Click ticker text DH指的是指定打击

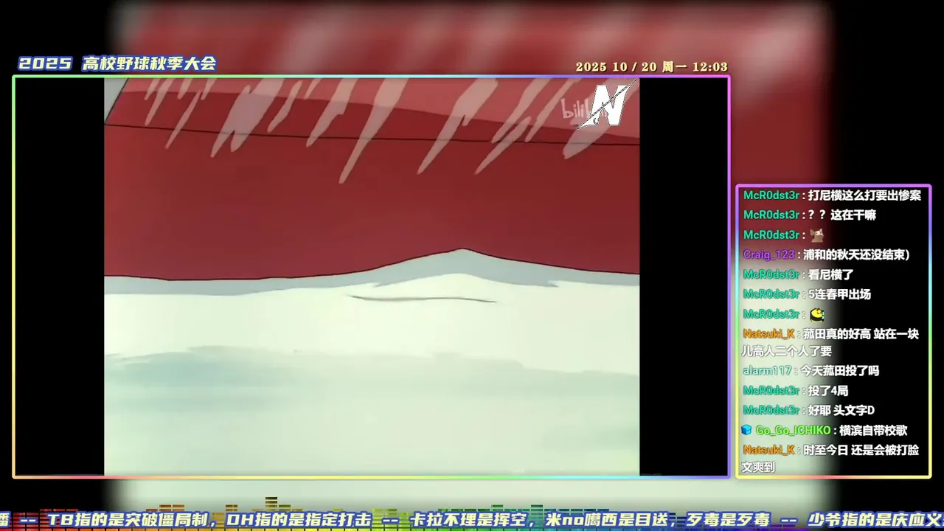[299, 520]
